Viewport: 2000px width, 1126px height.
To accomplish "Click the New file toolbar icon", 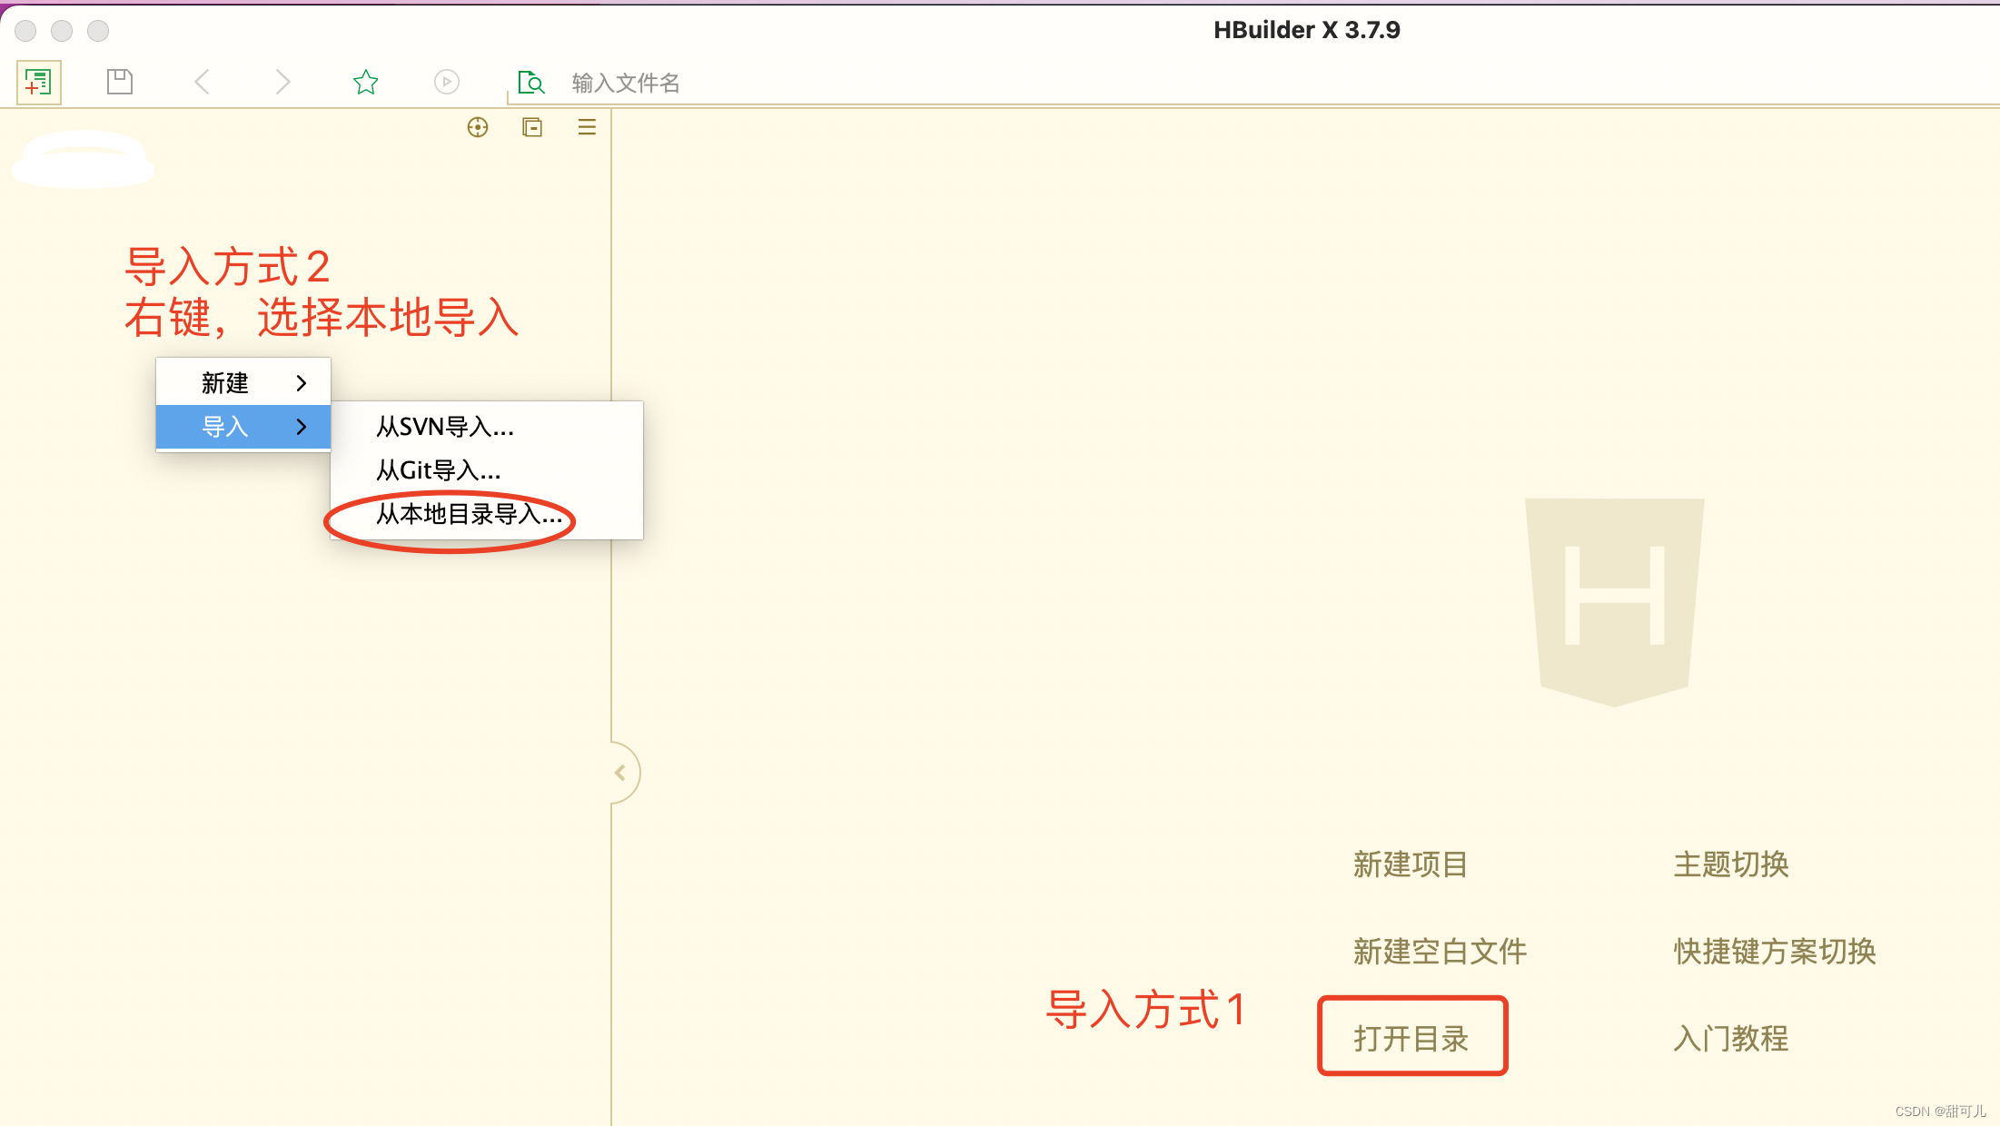I will (x=38, y=83).
